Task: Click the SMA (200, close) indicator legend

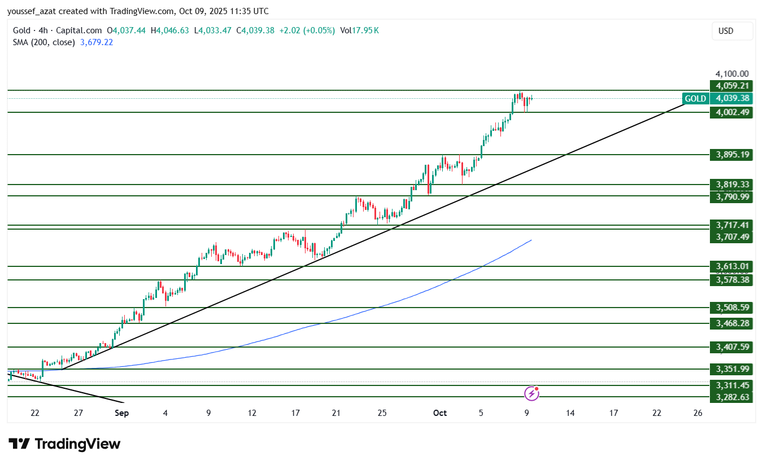Action: click(43, 42)
